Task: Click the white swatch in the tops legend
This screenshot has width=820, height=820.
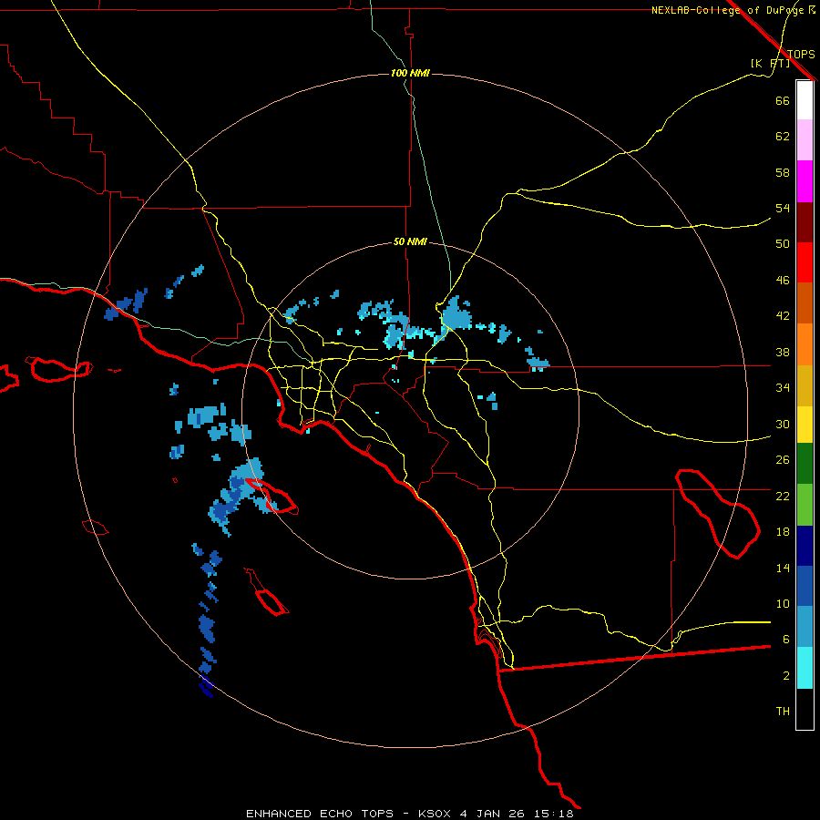Action: point(805,100)
